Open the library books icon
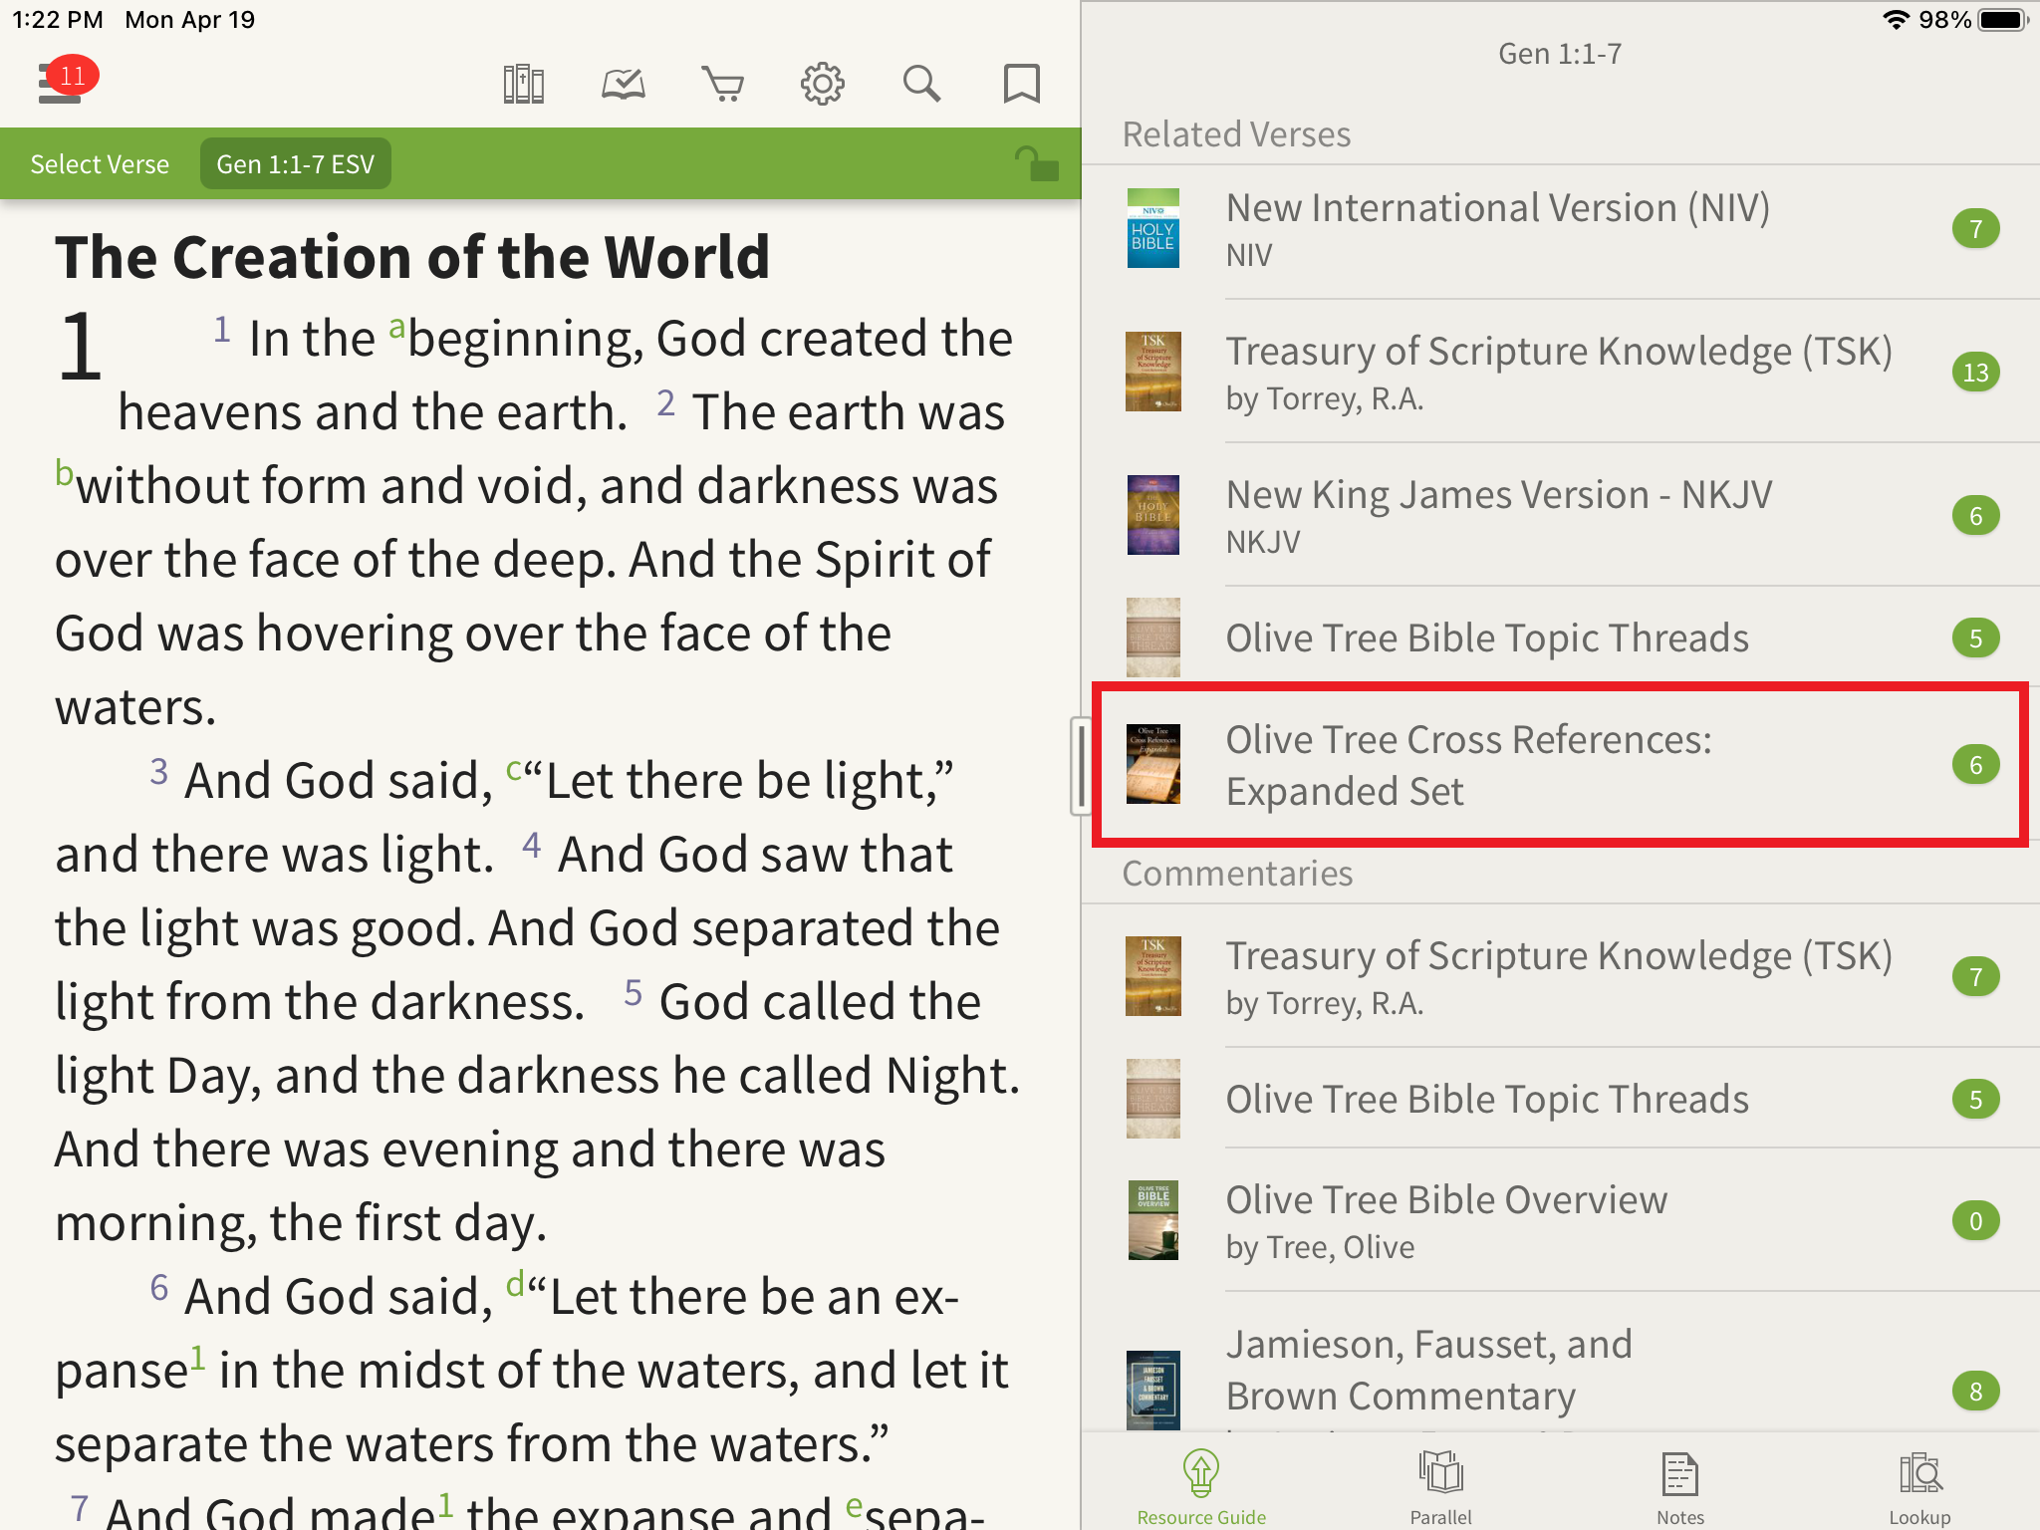 523,85
